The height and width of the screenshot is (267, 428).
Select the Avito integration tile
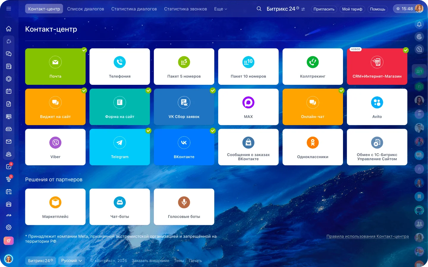click(x=377, y=107)
